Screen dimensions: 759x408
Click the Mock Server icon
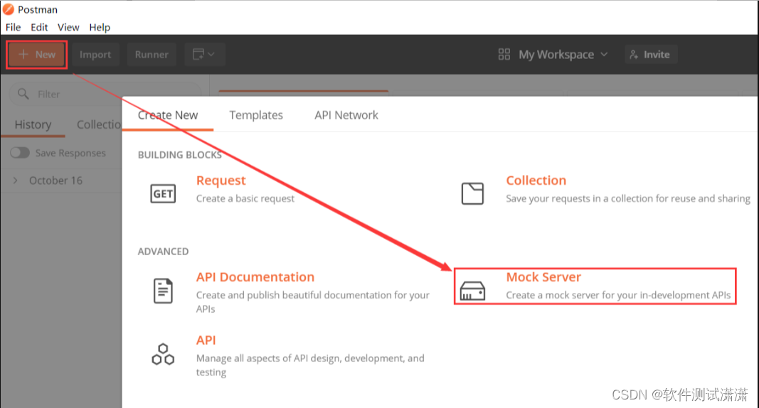click(x=472, y=291)
